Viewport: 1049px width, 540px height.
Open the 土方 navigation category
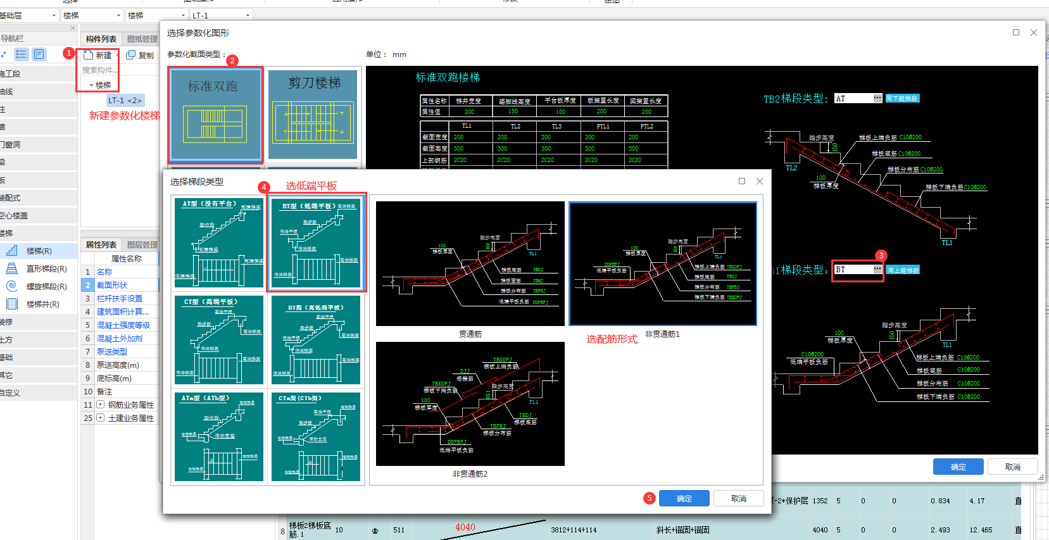click(x=38, y=340)
